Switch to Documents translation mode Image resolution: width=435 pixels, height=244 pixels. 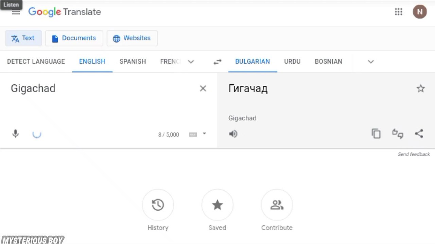point(74,38)
